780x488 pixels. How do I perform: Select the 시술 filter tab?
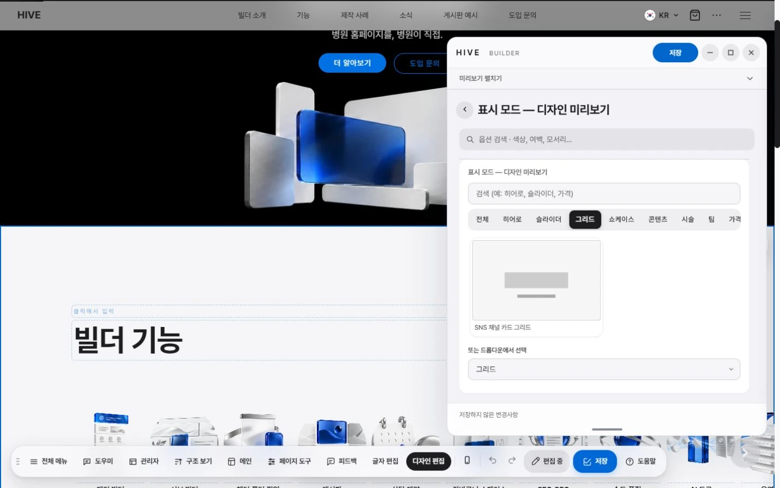tap(688, 219)
